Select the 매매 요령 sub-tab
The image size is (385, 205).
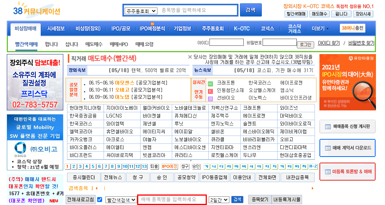coord(144,44)
